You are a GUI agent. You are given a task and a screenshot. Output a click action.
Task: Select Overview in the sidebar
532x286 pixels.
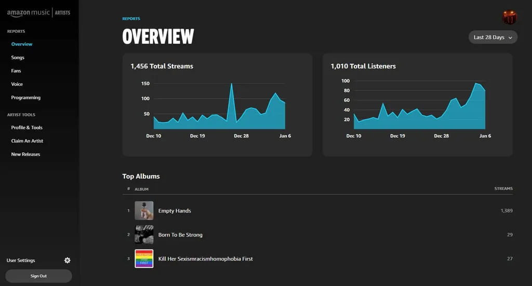(x=22, y=44)
